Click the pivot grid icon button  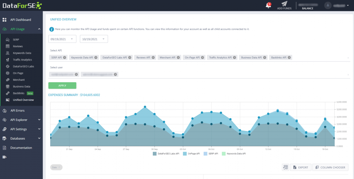[286, 167]
